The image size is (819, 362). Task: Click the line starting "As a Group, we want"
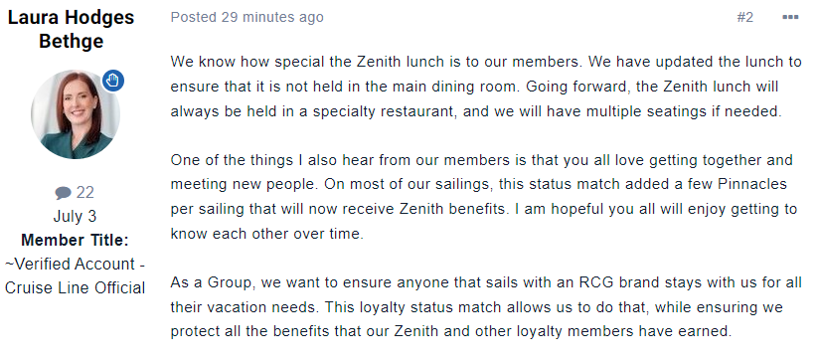(x=486, y=283)
